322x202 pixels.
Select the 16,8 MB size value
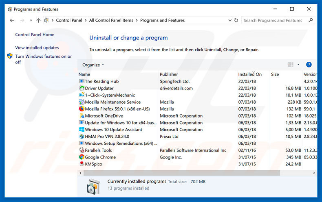293,88
